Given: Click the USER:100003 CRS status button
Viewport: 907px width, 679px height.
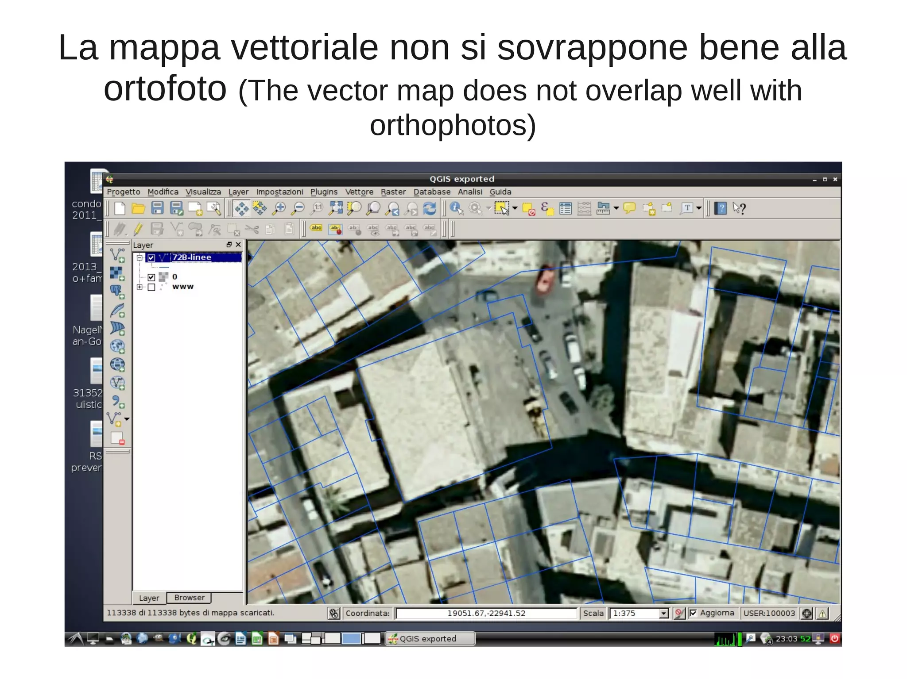Looking at the screenshot, I should click(x=769, y=613).
